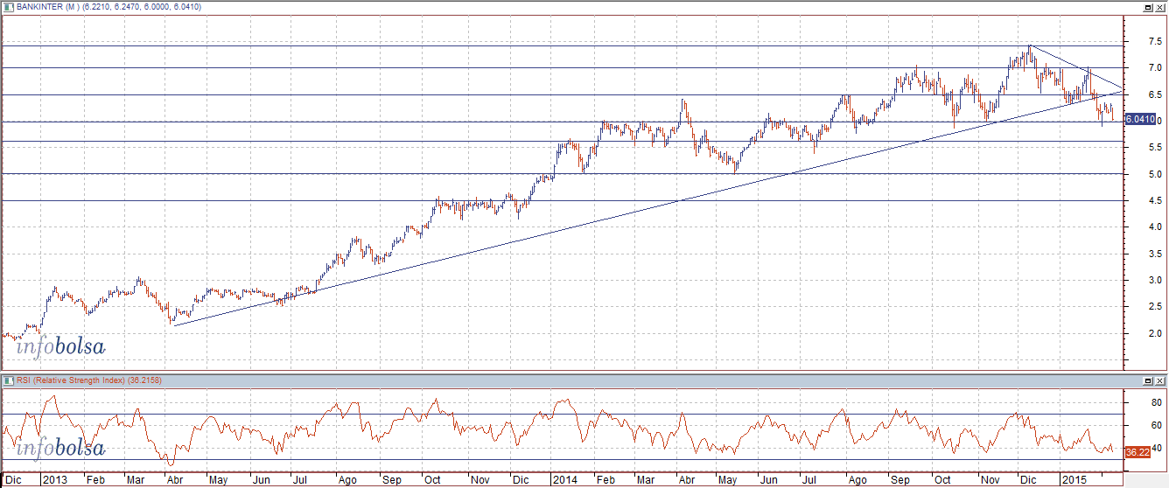Screen dimensions: 1169x488
Task: Click the 2014 label on time axis
Action: point(564,480)
